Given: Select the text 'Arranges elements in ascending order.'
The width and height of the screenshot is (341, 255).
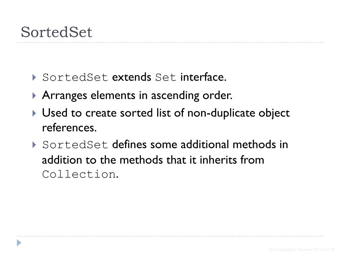Looking at the screenshot, I should point(137,95).
